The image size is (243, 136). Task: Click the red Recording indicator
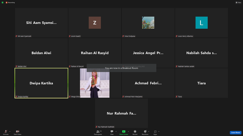pyautogui.click(x=10, y=3)
